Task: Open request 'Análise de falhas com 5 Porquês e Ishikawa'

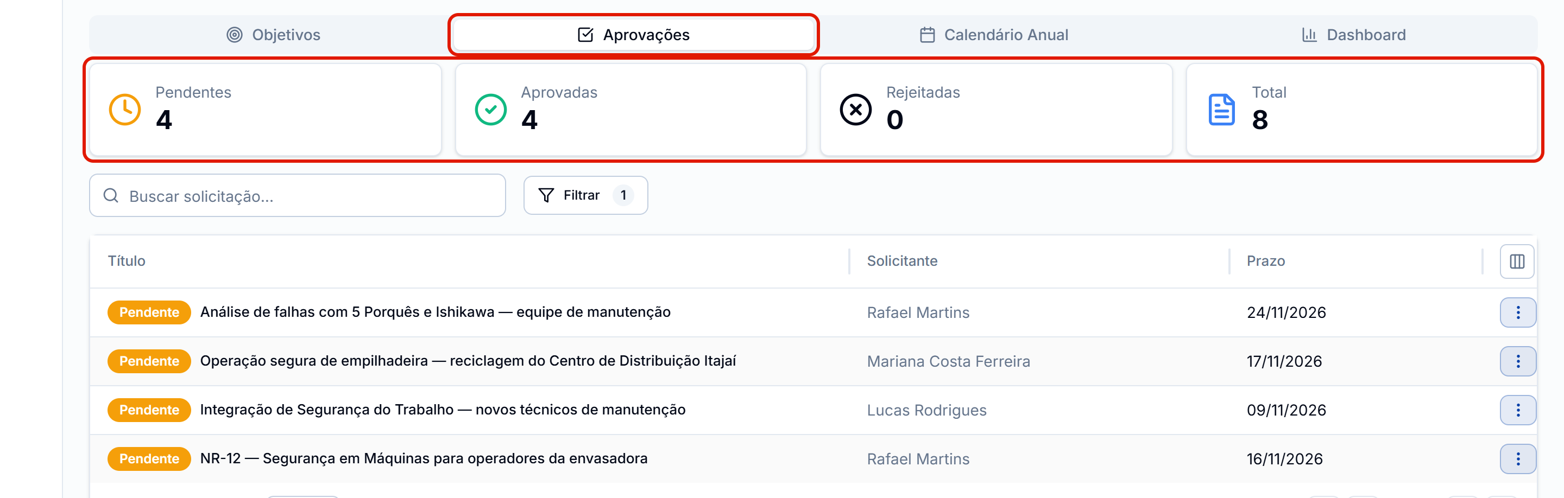Action: 434,312
